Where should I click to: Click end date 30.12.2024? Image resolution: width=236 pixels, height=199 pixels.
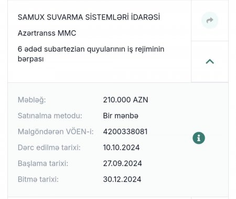click(x=122, y=179)
